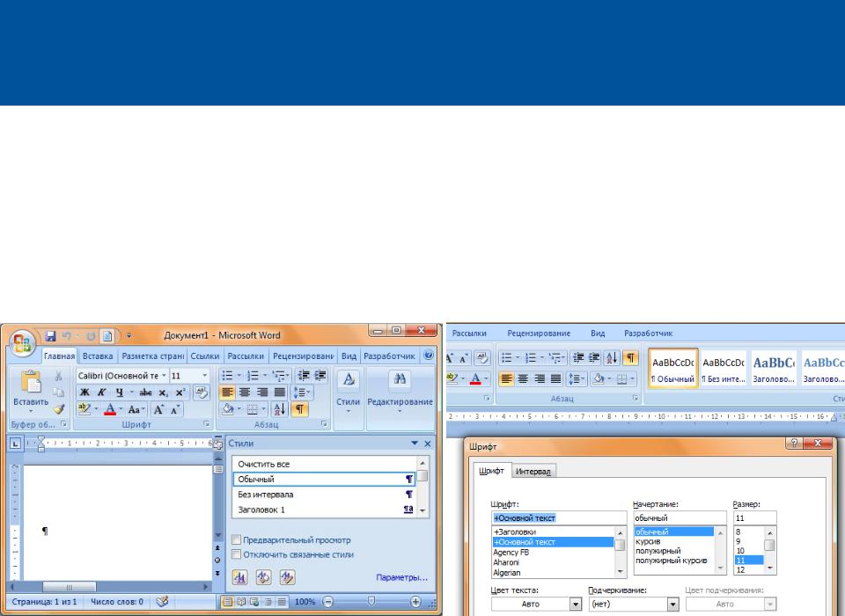Center align text in the left window
The image size is (845, 616).
[x=245, y=392]
